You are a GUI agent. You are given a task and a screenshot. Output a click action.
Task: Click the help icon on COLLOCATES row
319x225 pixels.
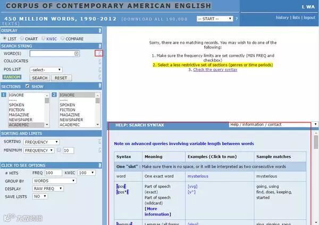click(100, 62)
